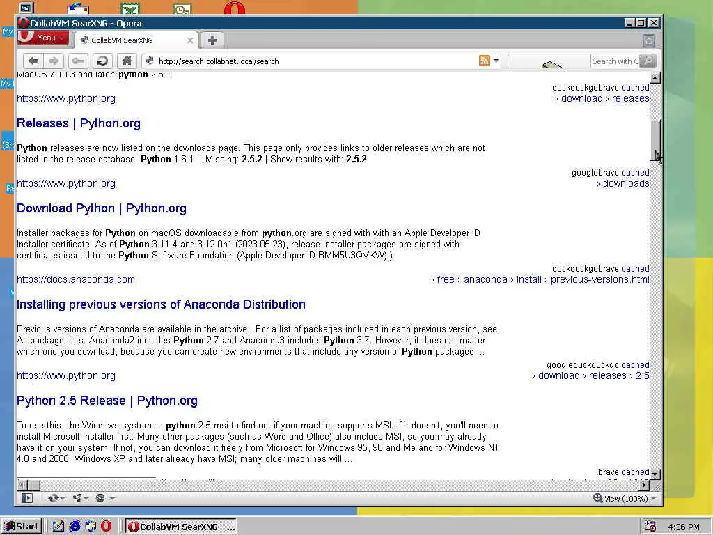Click the system tray scheduler icon

[650, 527]
